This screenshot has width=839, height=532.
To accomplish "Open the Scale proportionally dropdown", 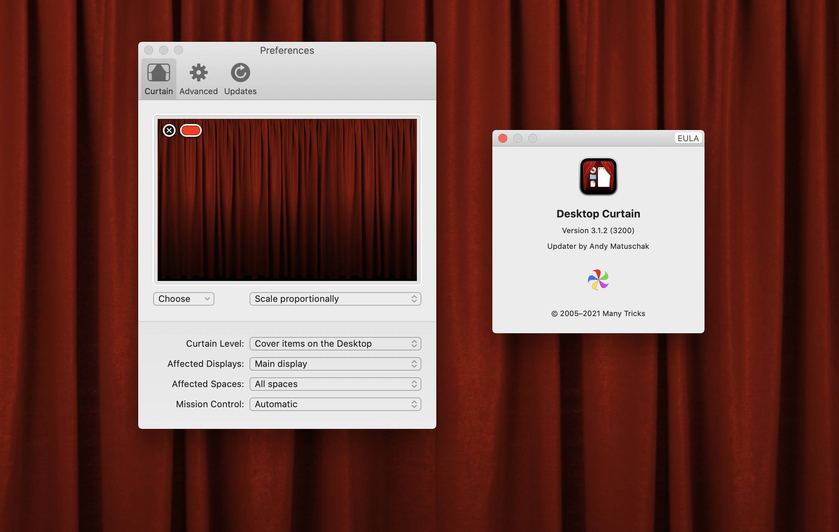I will click(335, 299).
